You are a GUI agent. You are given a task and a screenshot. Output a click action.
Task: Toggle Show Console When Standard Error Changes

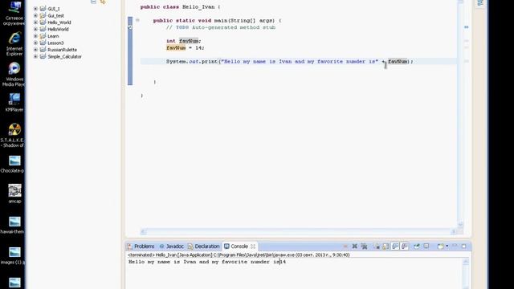pos(405,246)
